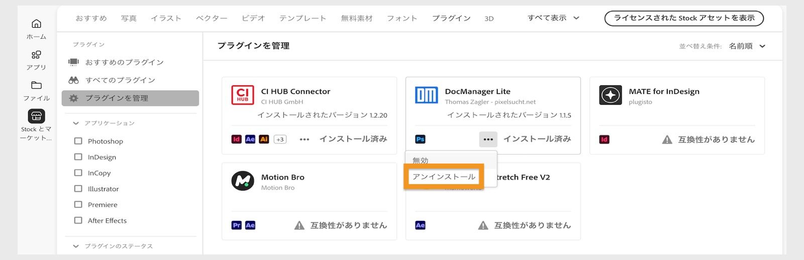Click the DocManager Lite logo
Viewport: 804px width, 260px height.
[x=427, y=95]
